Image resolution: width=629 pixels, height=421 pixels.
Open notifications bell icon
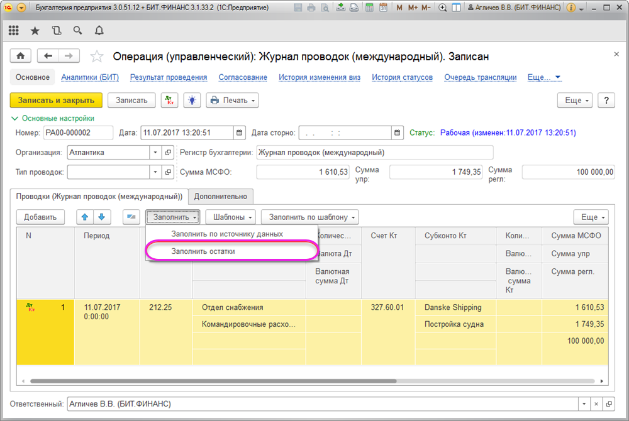99,31
